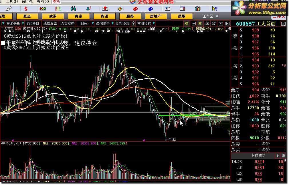Switch to the 基金 tab
Image resolution: width=289 pixels, height=185 pixels.
(27, 16)
